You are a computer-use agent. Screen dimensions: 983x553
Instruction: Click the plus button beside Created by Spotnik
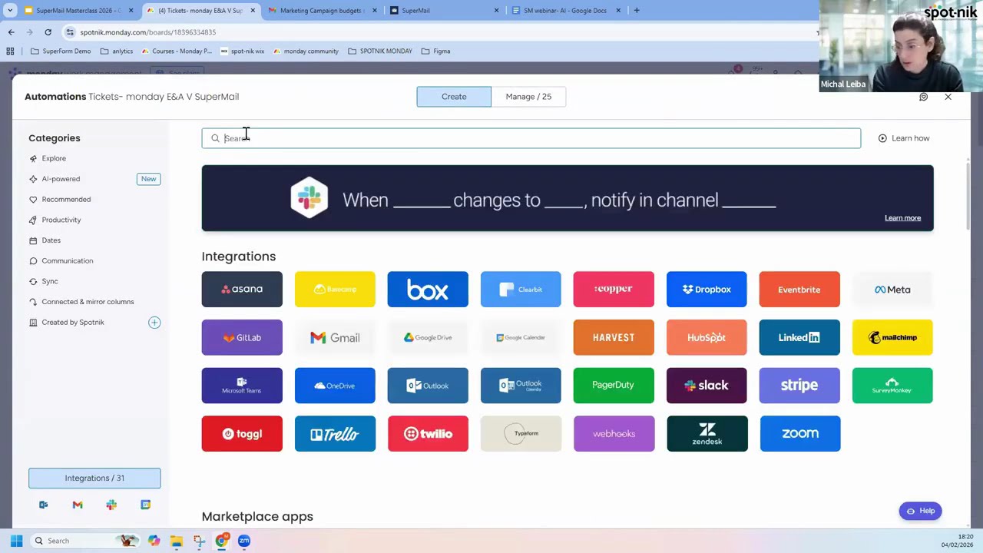[154, 323]
